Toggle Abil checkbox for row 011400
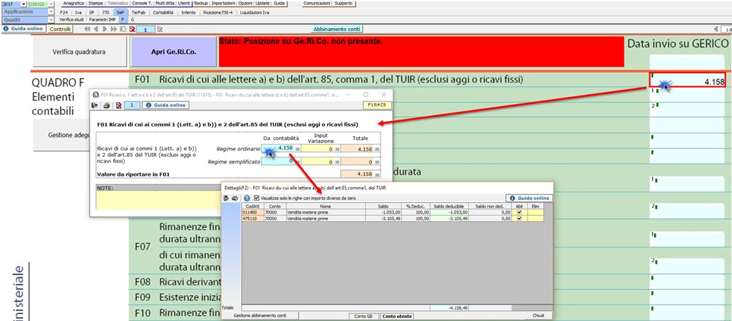Screen dimensions: 732x321 click(519, 213)
